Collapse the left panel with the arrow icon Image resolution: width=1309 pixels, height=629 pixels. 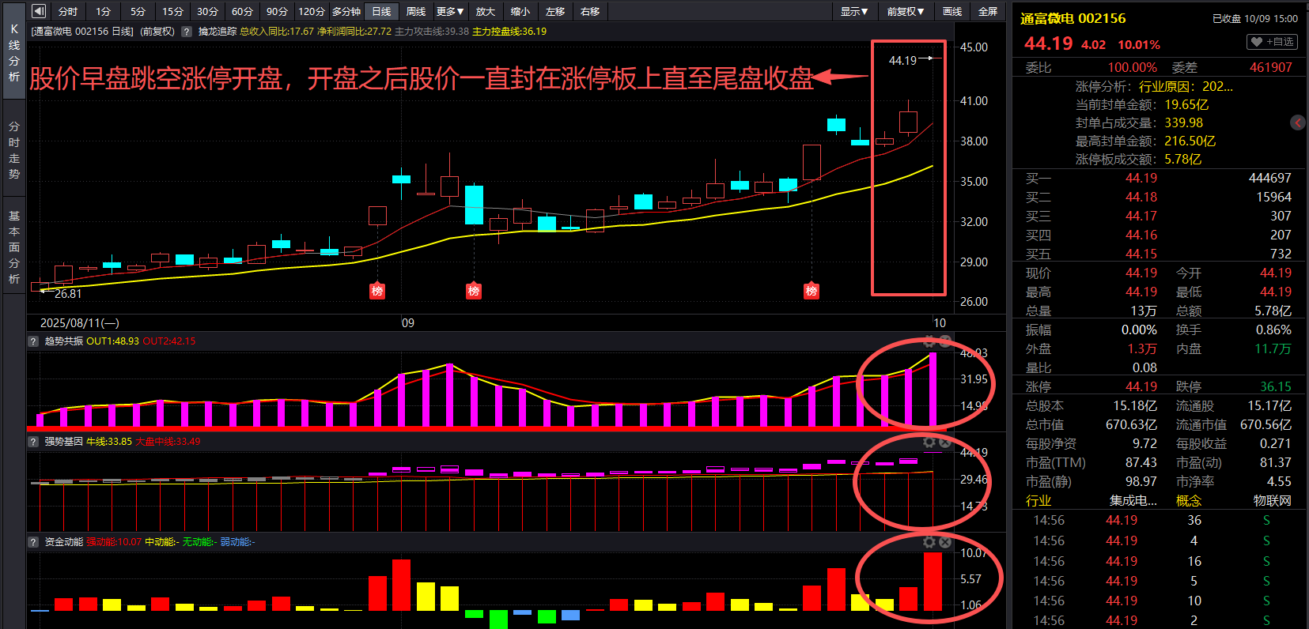(39, 11)
